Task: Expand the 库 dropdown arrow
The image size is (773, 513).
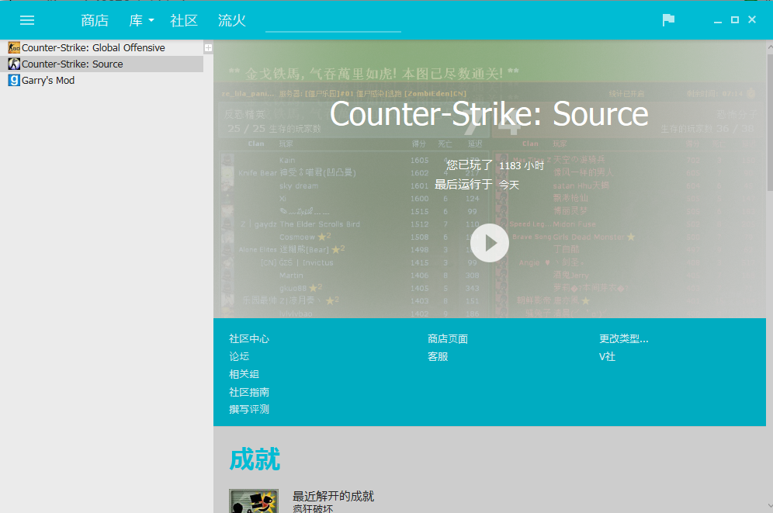Action: point(151,20)
